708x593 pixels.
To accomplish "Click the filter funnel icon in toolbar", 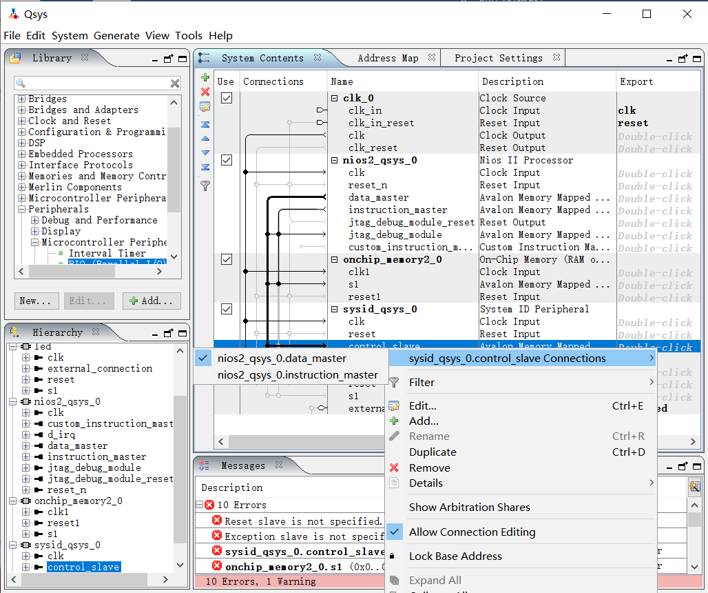I will click(205, 185).
